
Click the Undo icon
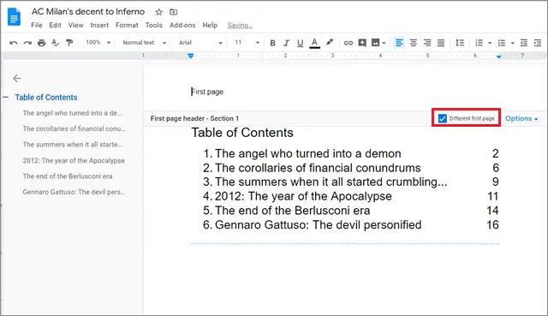[14, 43]
